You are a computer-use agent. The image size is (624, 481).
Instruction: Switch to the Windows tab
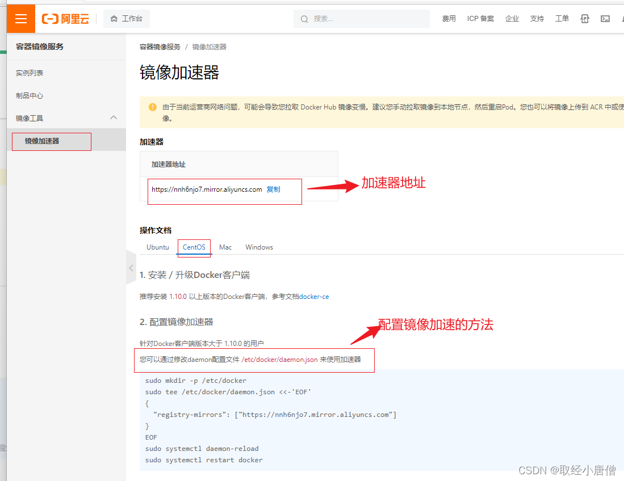(x=259, y=247)
